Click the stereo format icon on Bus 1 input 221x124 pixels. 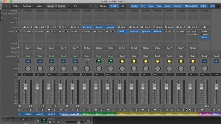[119, 27]
